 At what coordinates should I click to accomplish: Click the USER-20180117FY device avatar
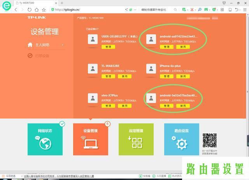(x=93, y=39)
